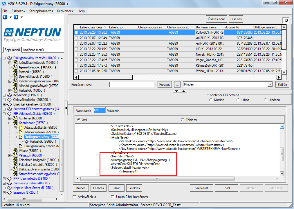294x209 pixels.
Task: Collapse the FIR Adatszolgáltatás tree node
Action: [x=4, y=114]
